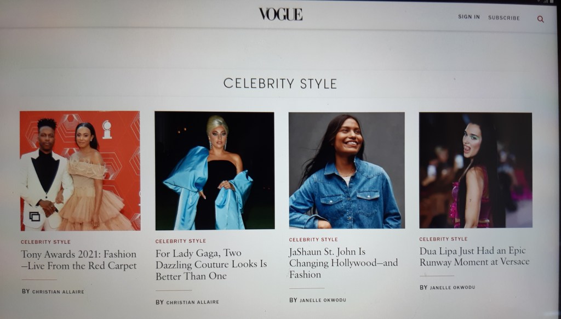Viewport: 561px width, 319px height.
Task: Open the Dua Lipa Versace runway photo
Action: (476, 170)
